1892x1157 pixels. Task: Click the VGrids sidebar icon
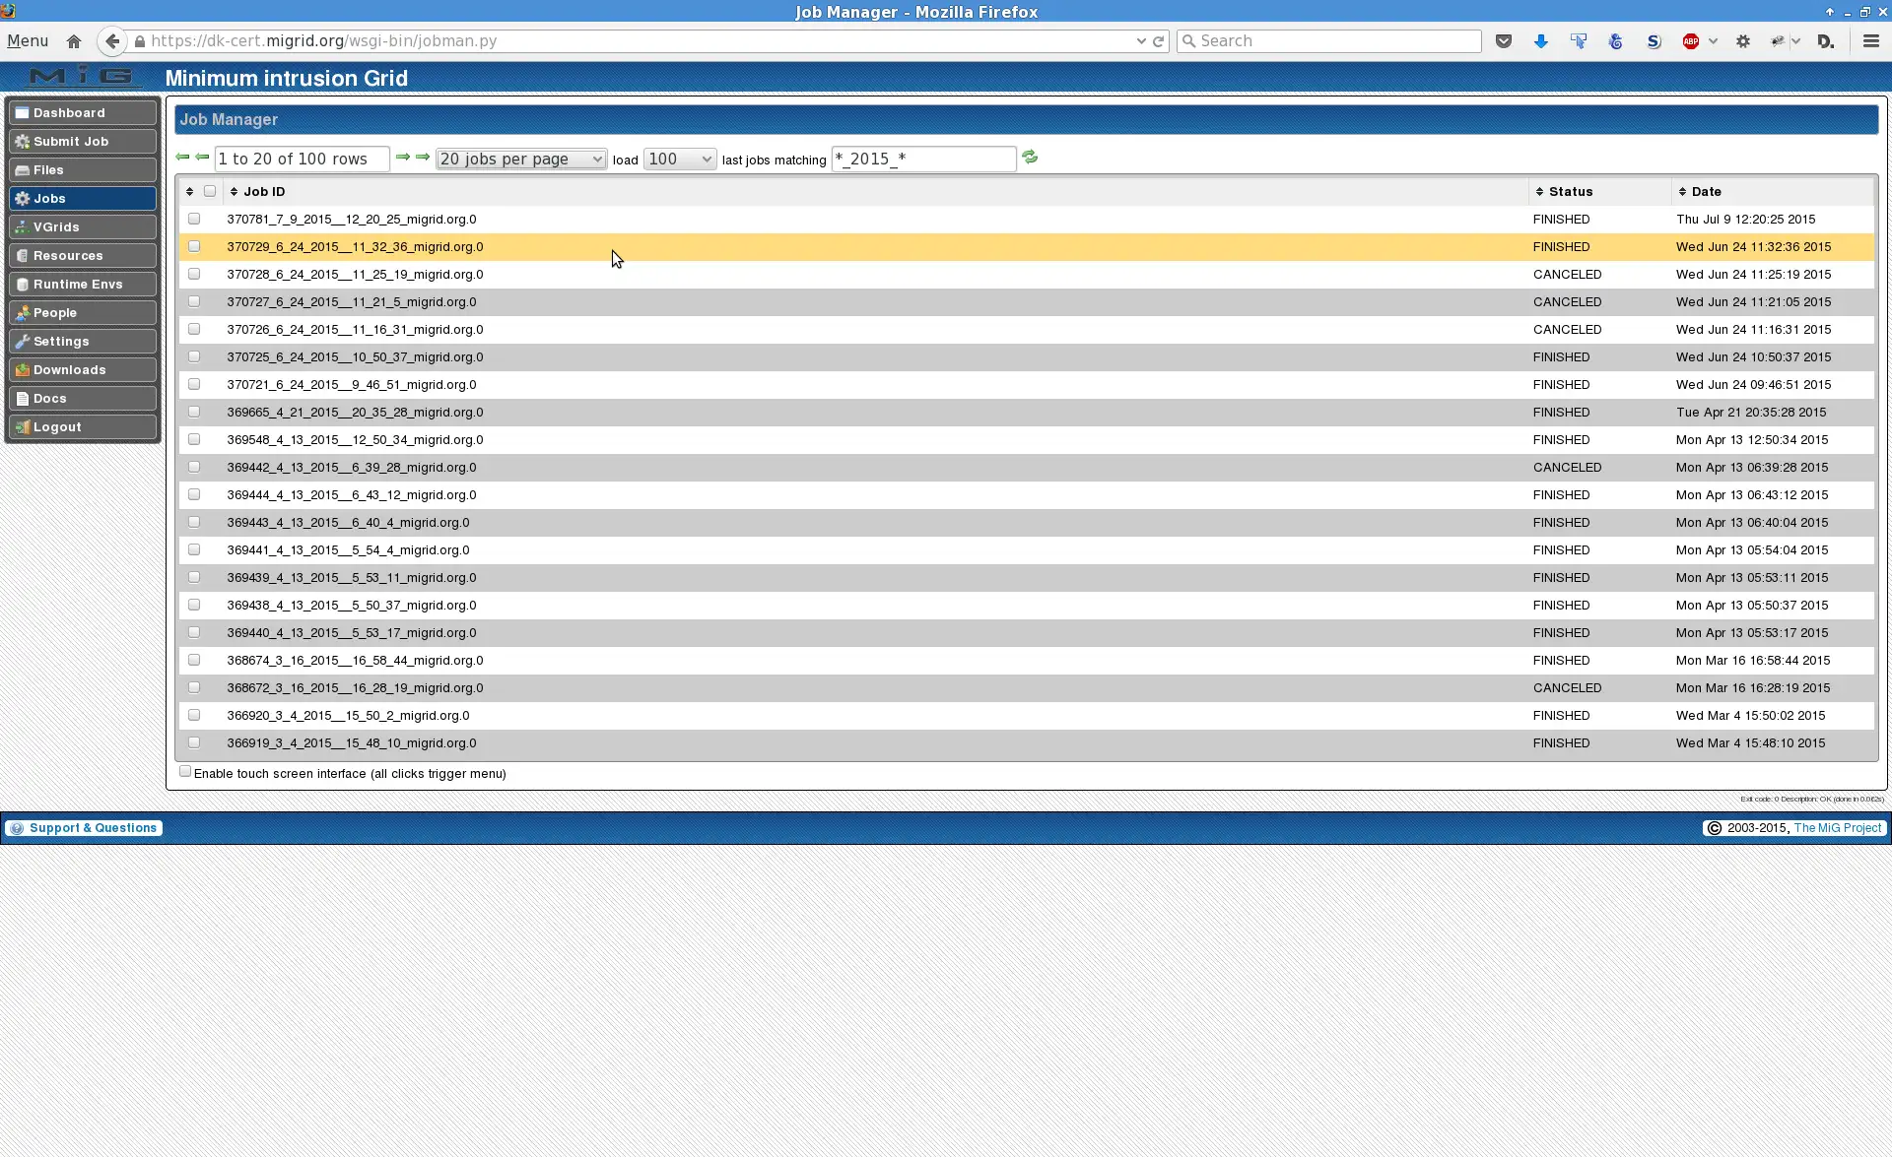point(21,225)
